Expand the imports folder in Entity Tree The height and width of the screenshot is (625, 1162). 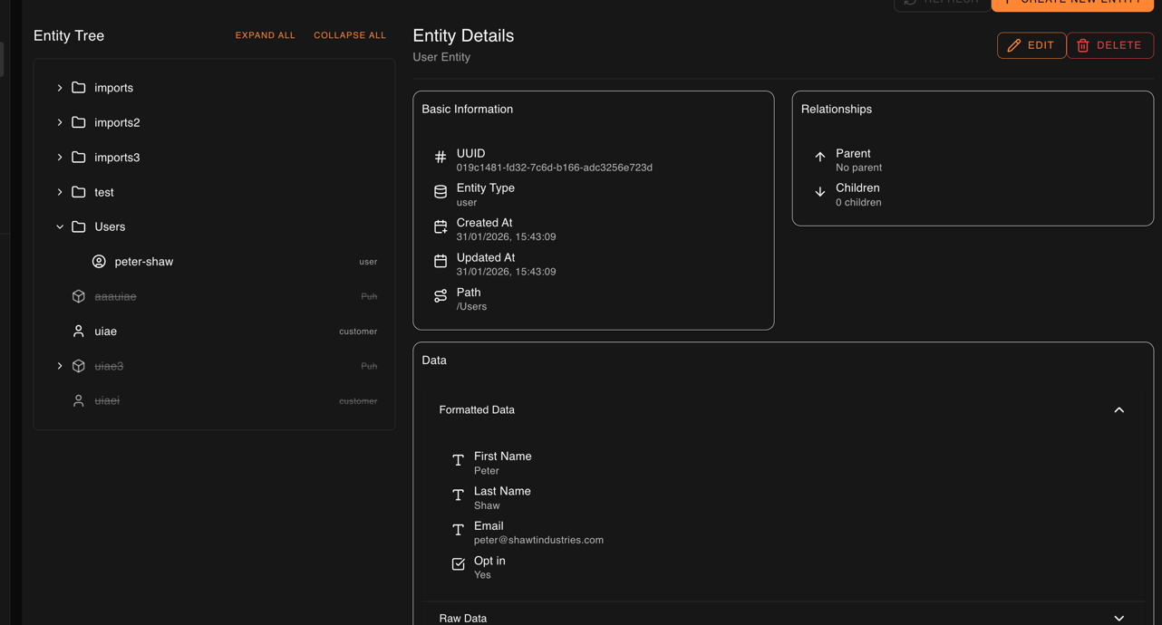click(60, 87)
